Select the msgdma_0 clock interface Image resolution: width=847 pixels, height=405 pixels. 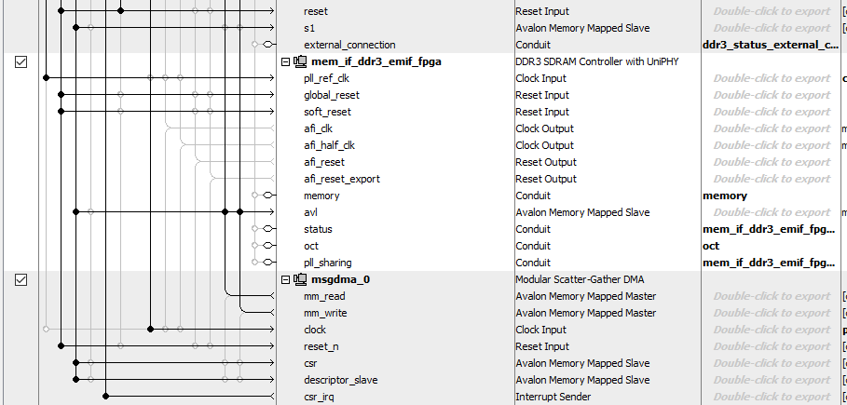pyautogui.click(x=315, y=330)
